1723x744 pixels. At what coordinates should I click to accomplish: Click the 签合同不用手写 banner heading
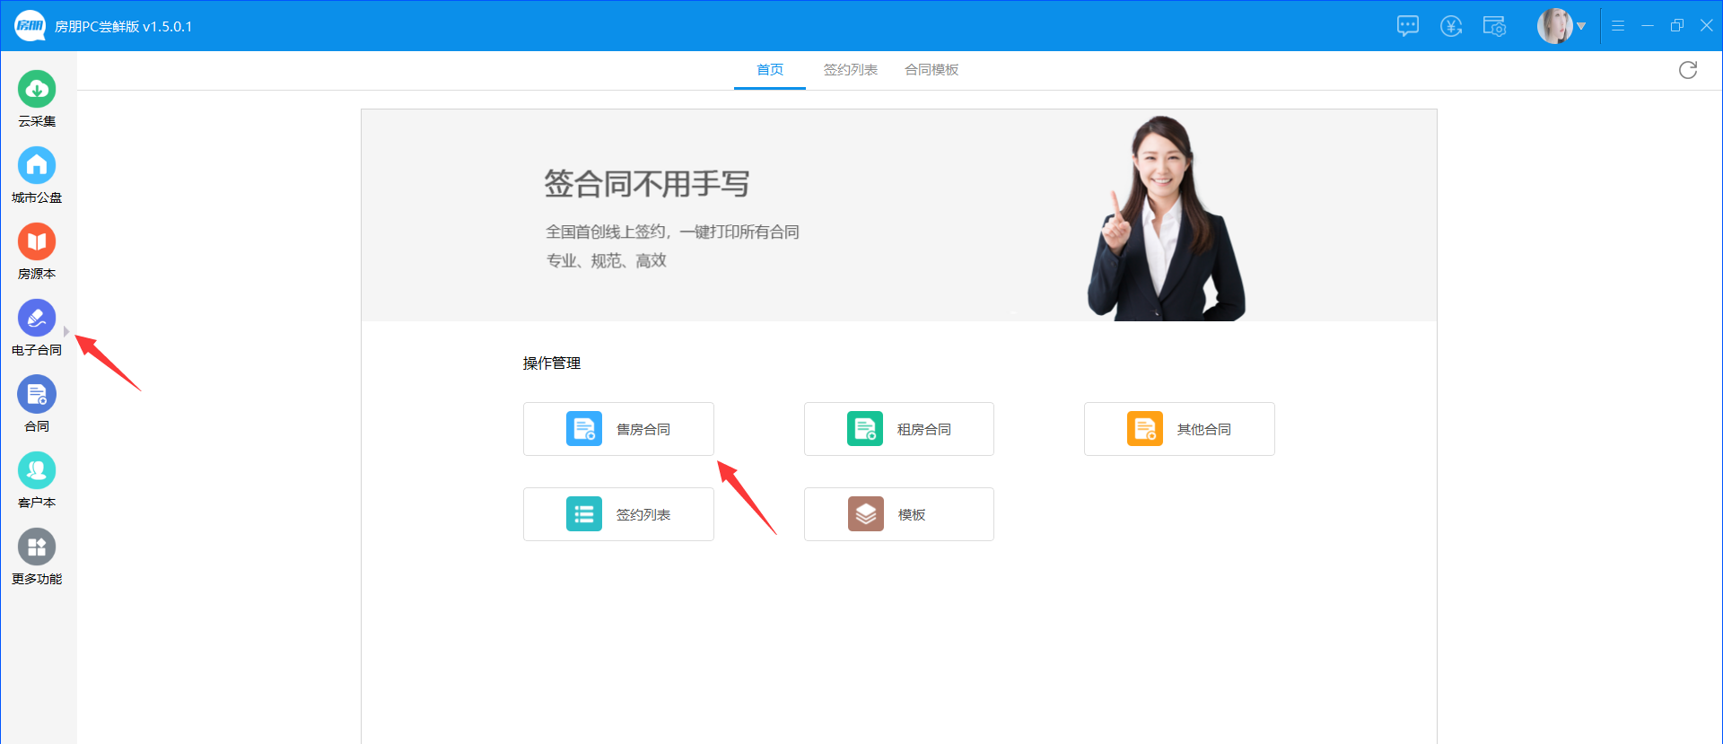pos(646,184)
